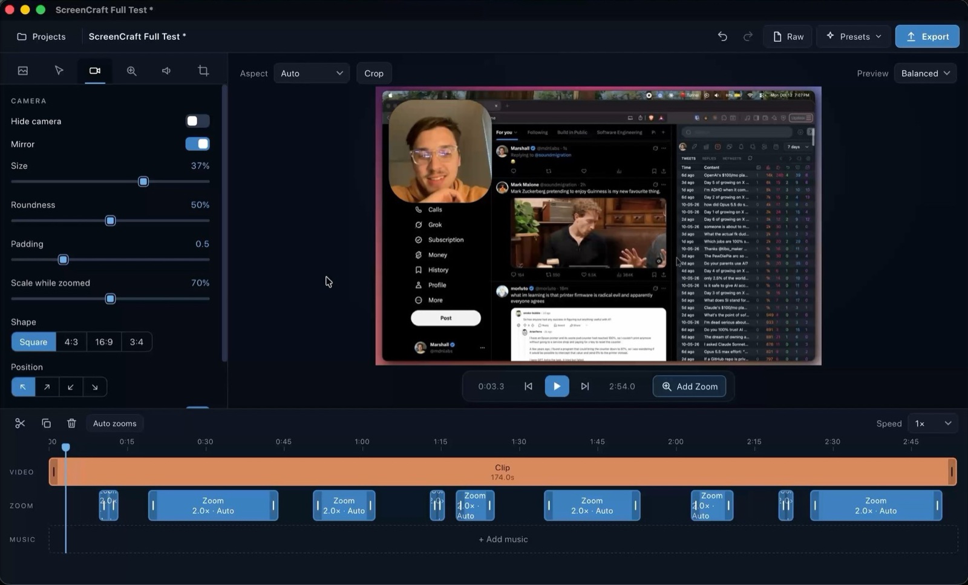The width and height of the screenshot is (968, 585).
Task: Click the Roundness slider handle
Action: pyautogui.click(x=110, y=221)
